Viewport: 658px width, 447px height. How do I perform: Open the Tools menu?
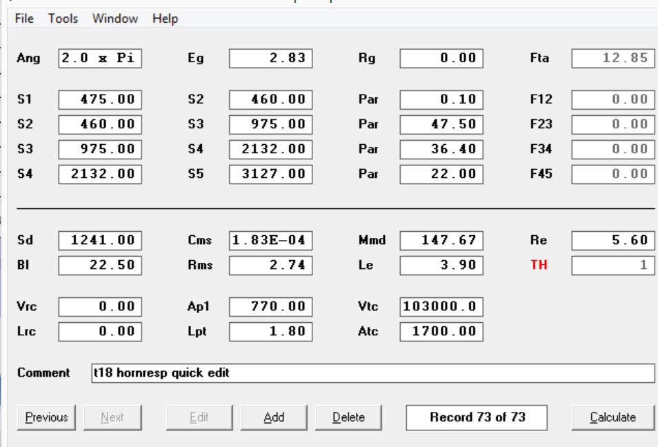pos(63,19)
